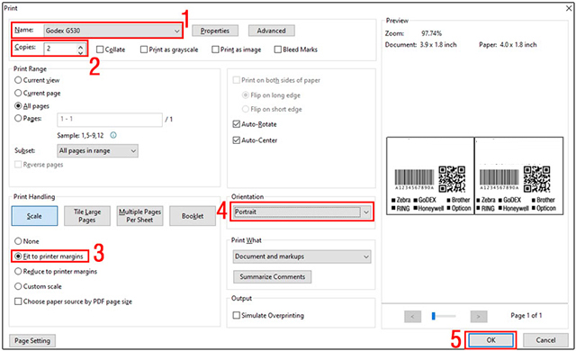Select the Pages range radio button
This screenshot has width=576, height=351.
(18, 118)
